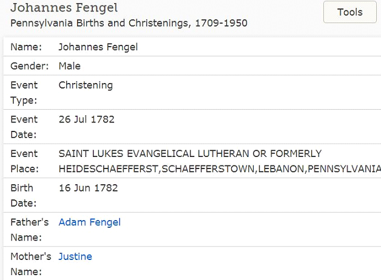Select the Birth Date label
This screenshot has width=381, height=280.
(x=22, y=195)
